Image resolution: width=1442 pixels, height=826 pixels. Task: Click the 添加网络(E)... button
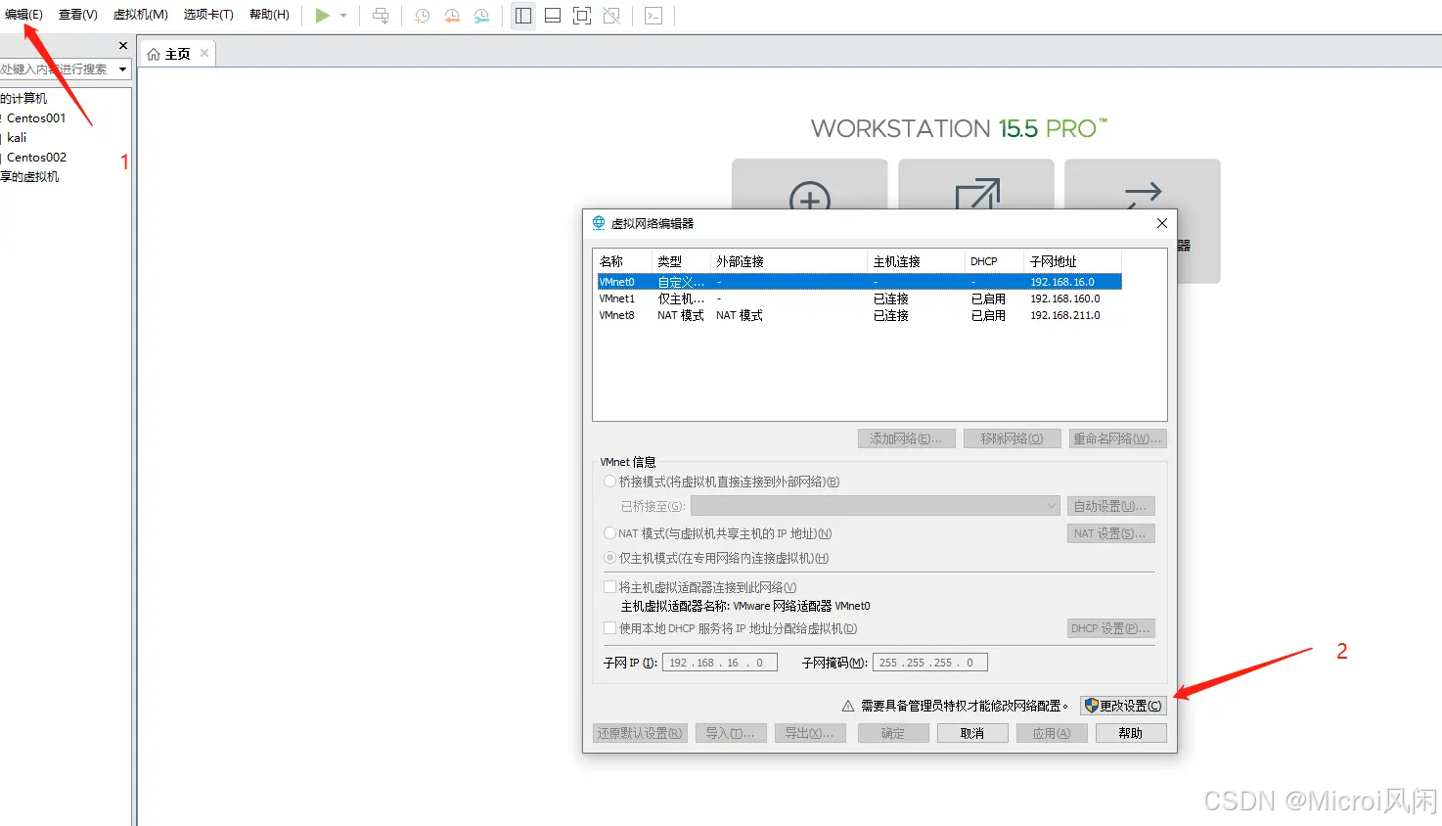tap(907, 438)
